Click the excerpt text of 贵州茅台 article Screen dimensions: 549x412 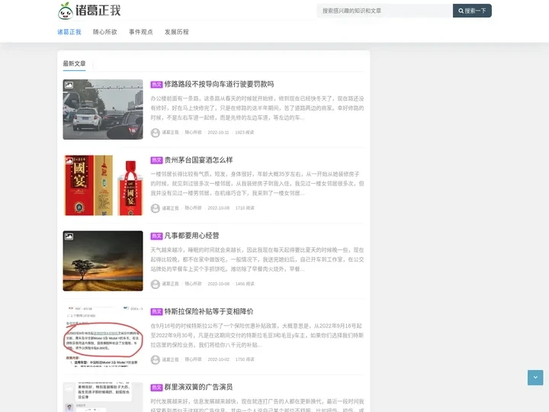click(258, 184)
